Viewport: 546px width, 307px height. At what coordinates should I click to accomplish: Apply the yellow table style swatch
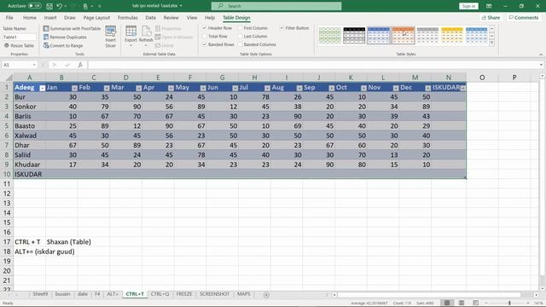click(452, 36)
